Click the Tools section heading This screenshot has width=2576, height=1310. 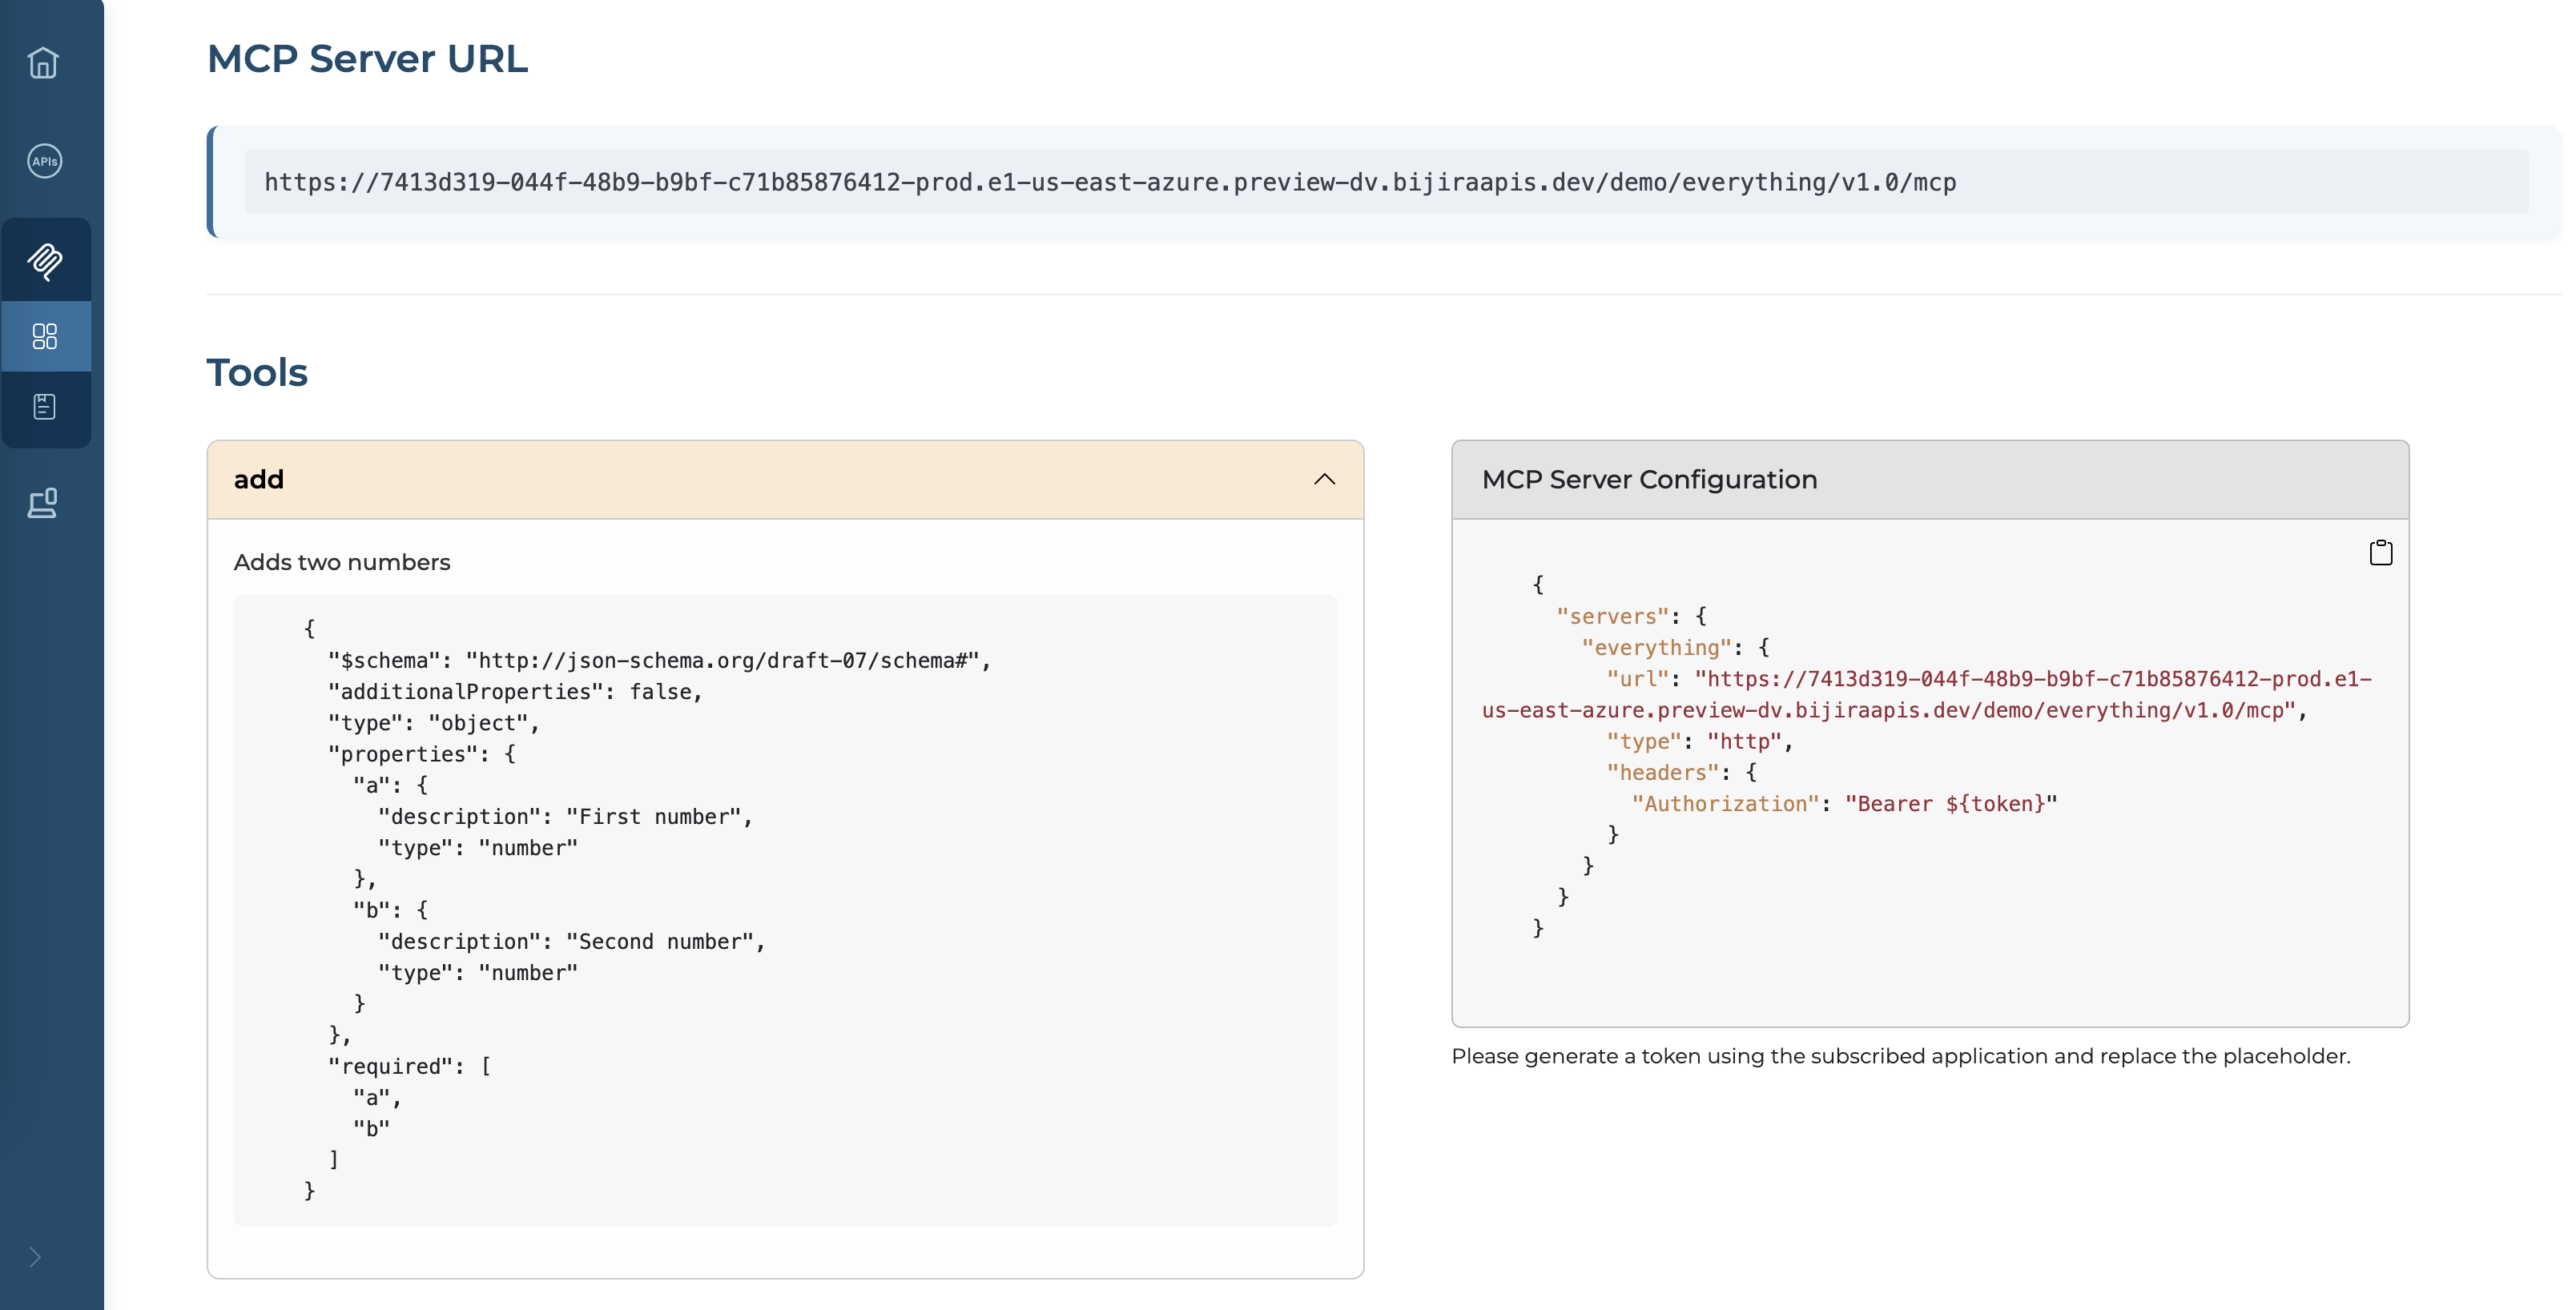coord(257,372)
